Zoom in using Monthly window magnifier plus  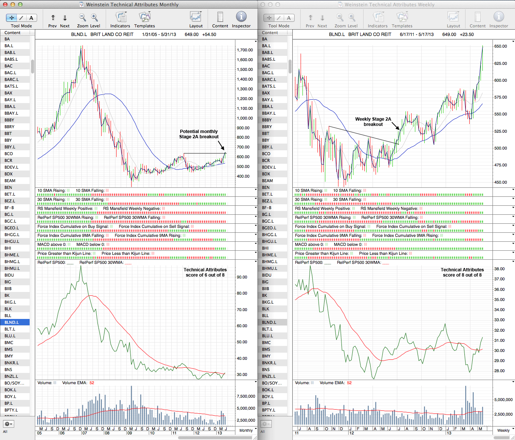[94, 18]
